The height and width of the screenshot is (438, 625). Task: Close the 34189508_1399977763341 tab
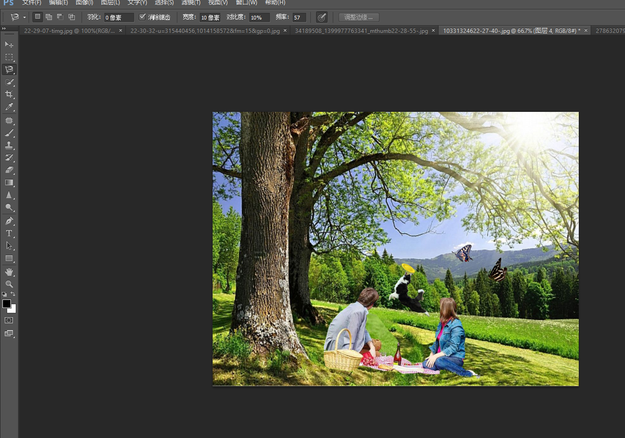tap(433, 30)
